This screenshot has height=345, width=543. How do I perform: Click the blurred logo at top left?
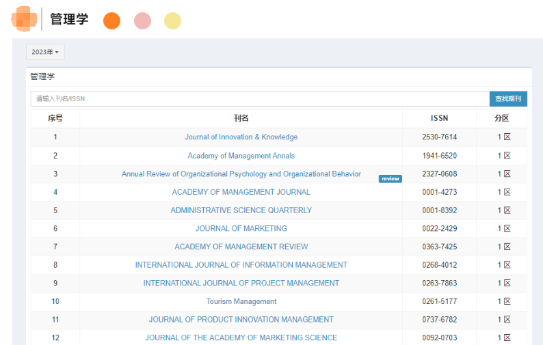pos(25,18)
